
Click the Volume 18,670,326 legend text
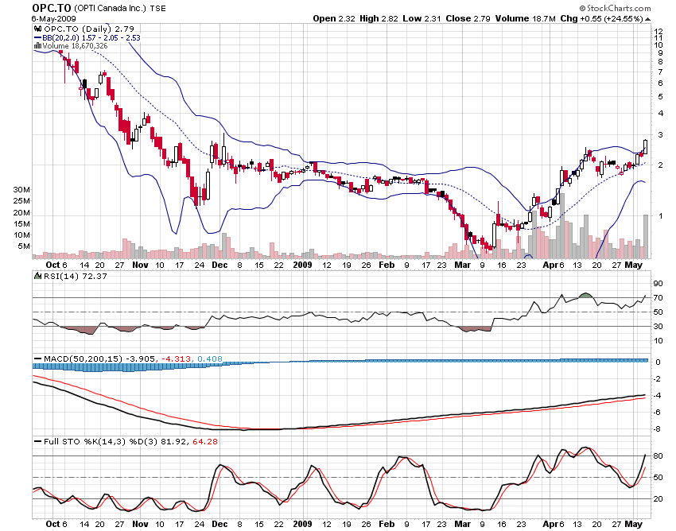pos(75,45)
